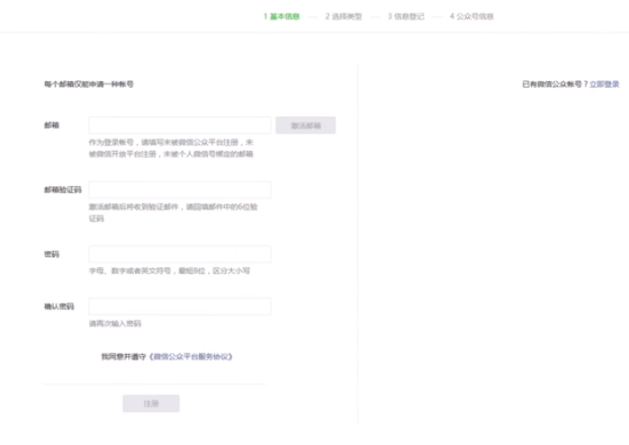The width and height of the screenshot is (629, 445).
Task: Click into the 密码 password field
Action: (179, 254)
